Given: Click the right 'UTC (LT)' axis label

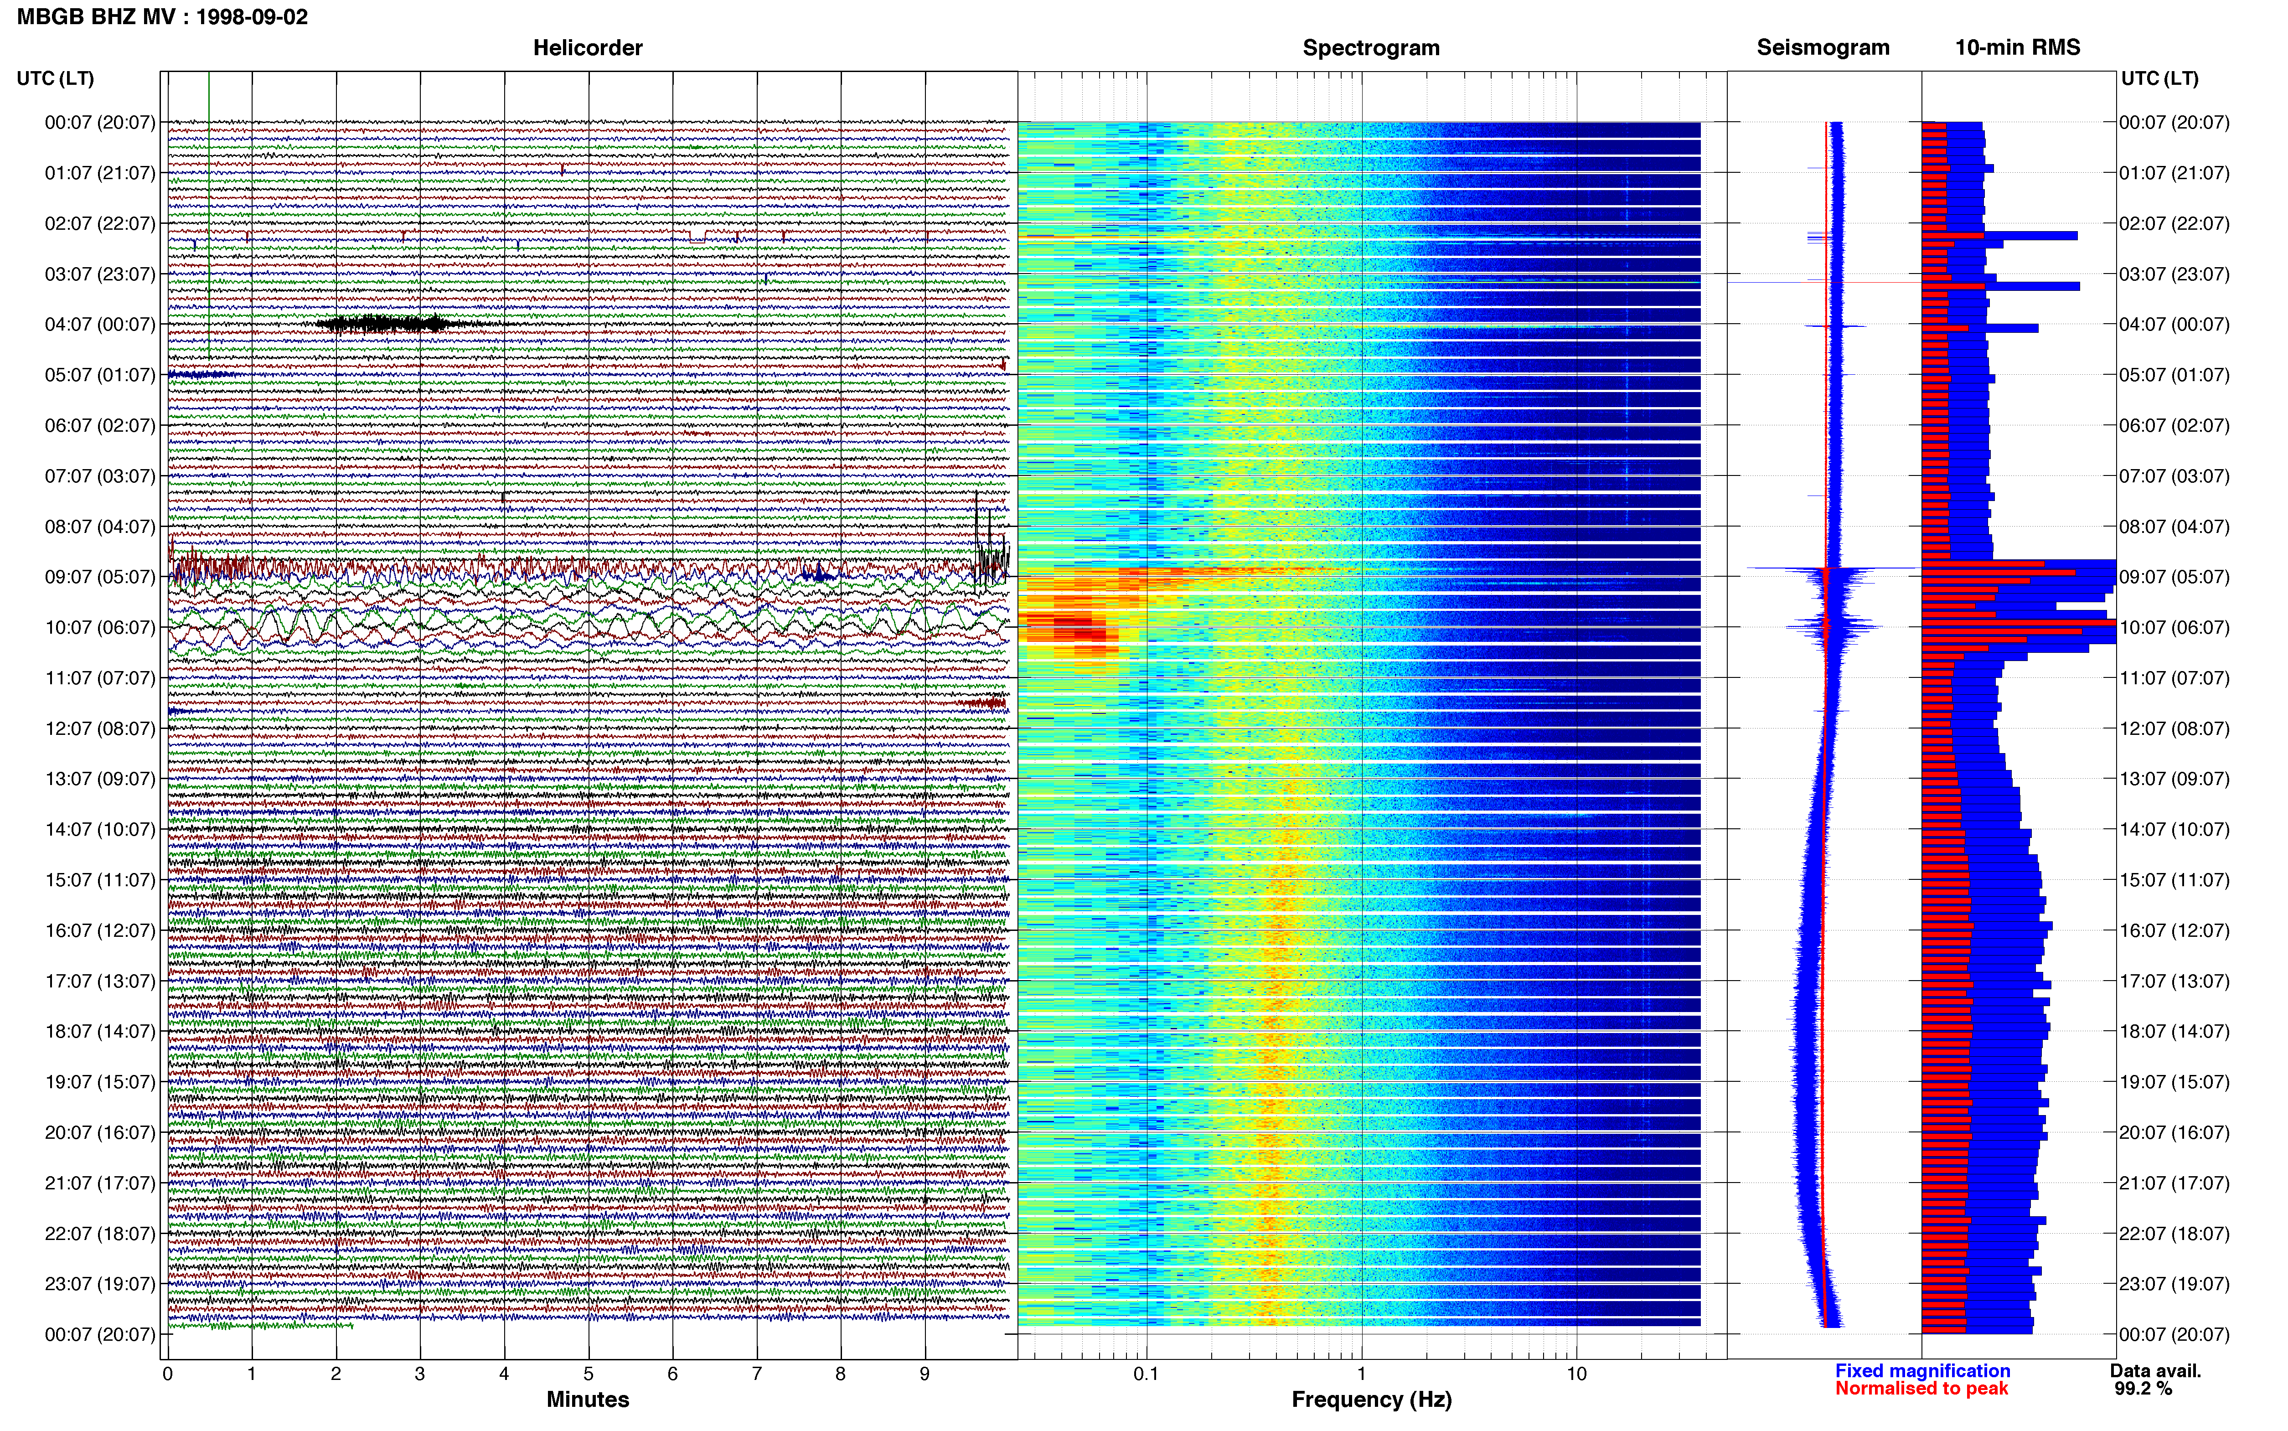Looking at the screenshot, I should 2159,78.
